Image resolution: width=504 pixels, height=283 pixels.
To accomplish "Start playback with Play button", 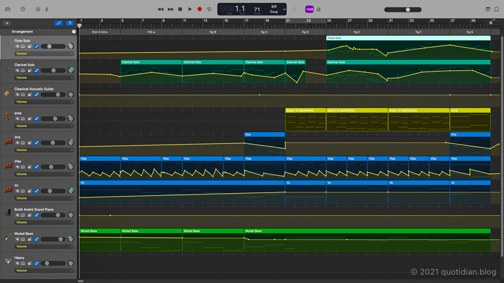I will point(190,9).
